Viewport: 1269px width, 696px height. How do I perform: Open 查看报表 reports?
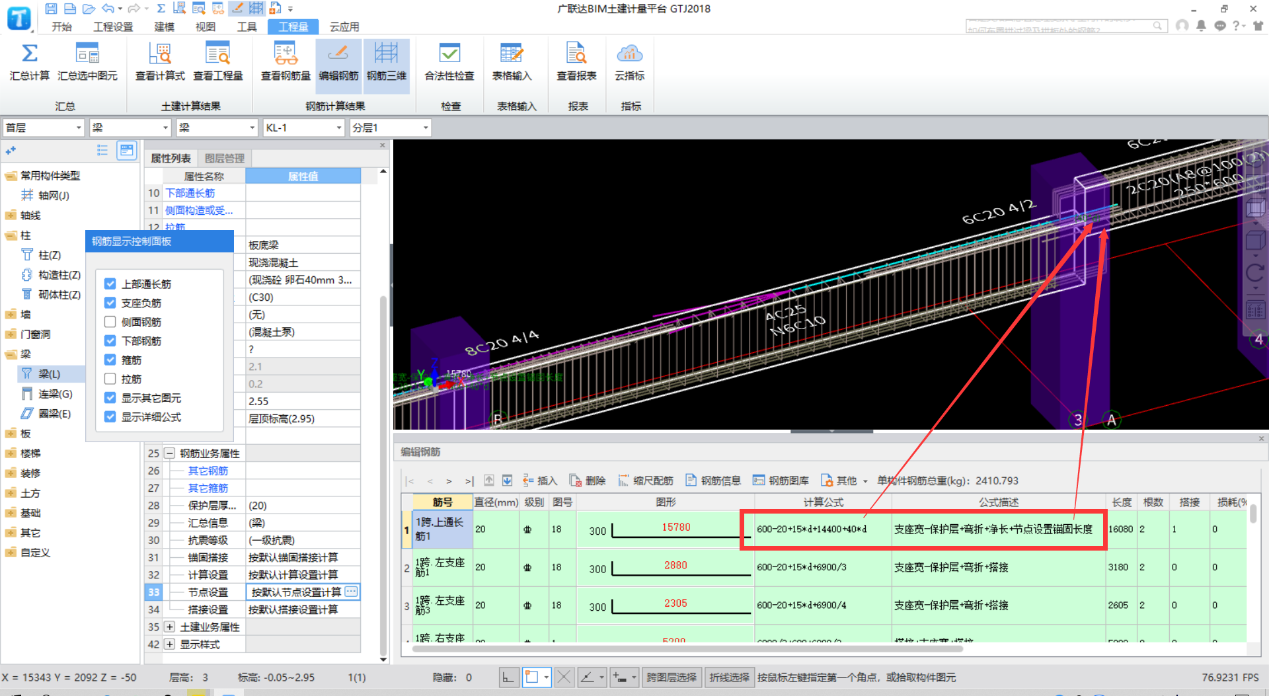click(x=576, y=62)
